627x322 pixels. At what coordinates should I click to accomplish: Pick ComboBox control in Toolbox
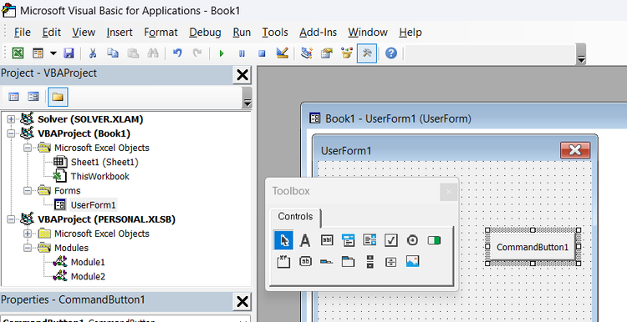coord(349,240)
